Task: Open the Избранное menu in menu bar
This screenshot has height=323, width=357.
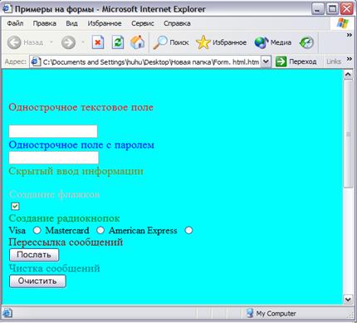Action: tap(105, 23)
